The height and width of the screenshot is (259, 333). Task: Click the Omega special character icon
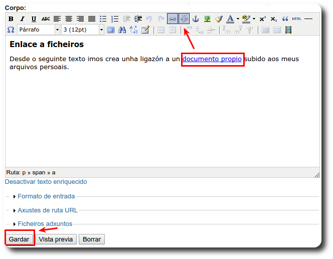click(11, 30)
